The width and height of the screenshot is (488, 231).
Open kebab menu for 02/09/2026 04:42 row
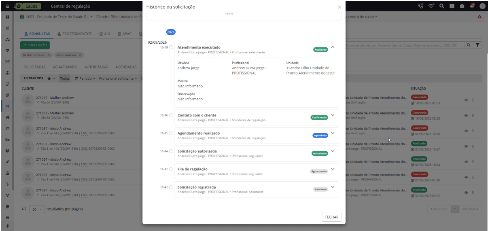pyautogui.click(x=473, y=192)
